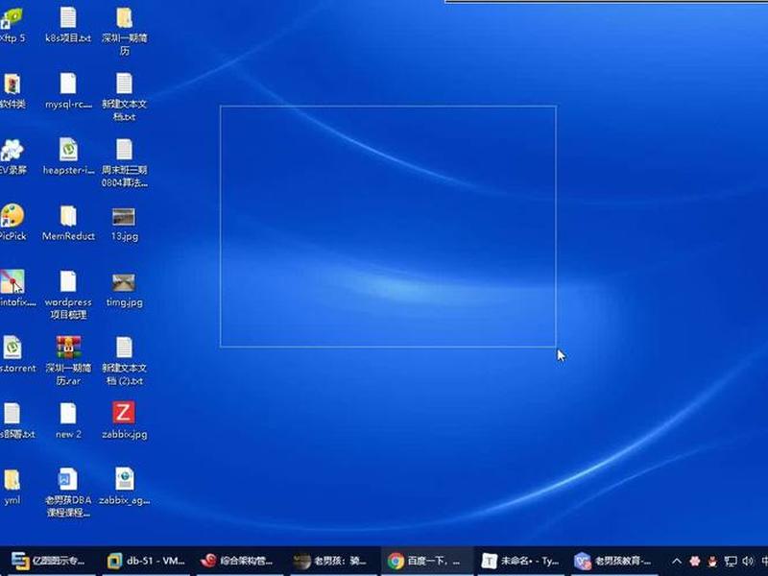Select the 深圳一期简历.rar archive icon
Screen dimensions: 768x576
point(68,348)
